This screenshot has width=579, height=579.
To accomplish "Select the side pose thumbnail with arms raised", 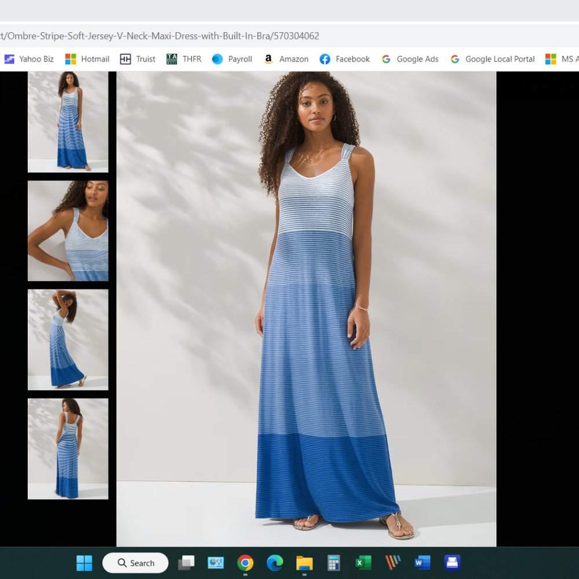I will click(68, 340).
